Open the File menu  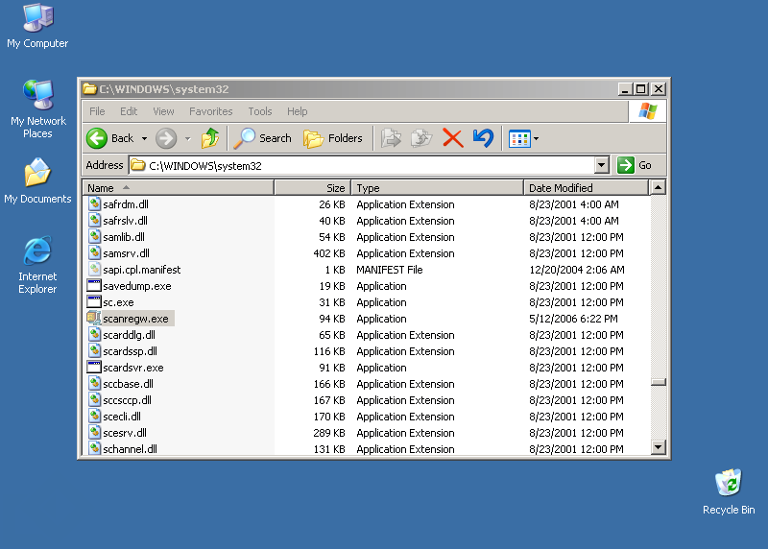point(97,111)
